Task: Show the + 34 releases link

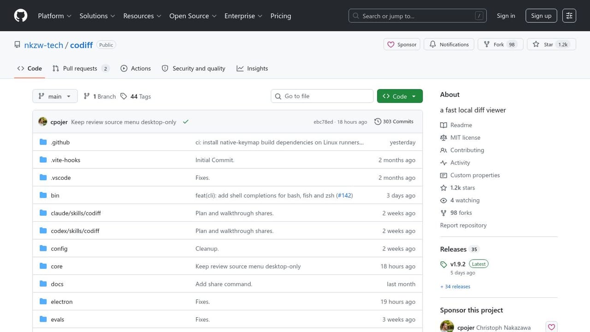Action: point(455,286)
